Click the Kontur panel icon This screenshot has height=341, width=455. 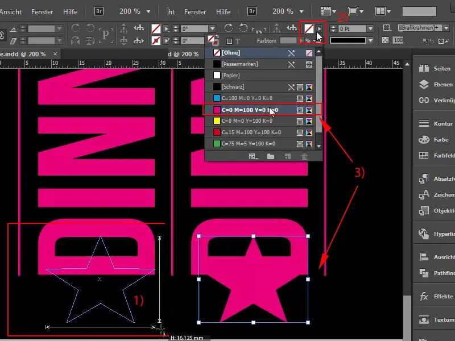pos(424,123)
